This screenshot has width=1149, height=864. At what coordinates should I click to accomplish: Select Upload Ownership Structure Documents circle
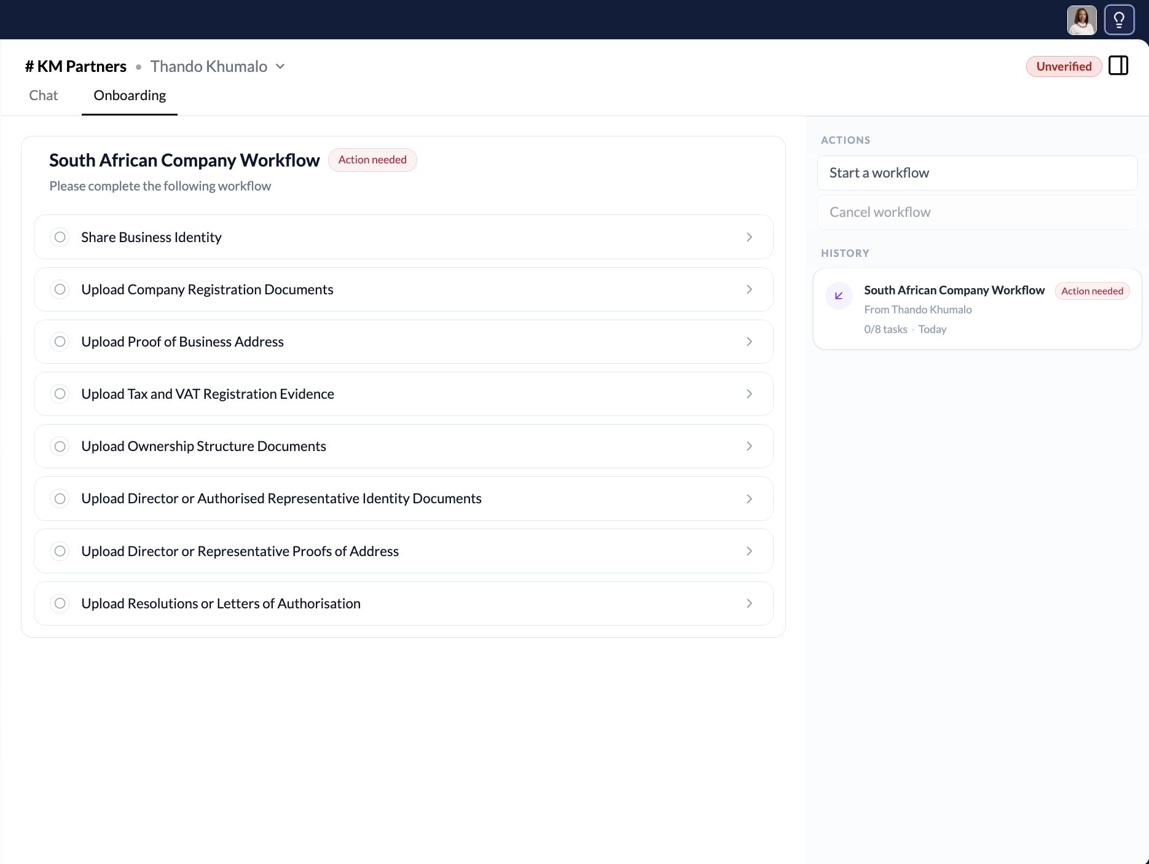click(60, 446)
